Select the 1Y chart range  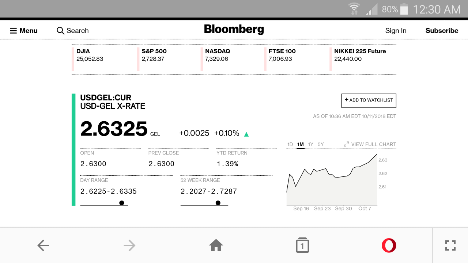pos(310,144)
